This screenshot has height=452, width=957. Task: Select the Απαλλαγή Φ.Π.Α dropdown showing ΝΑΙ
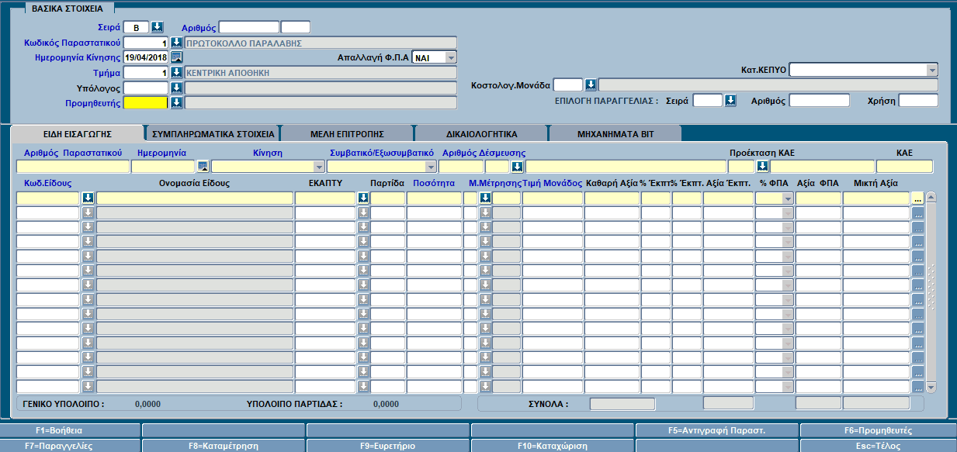435,57
